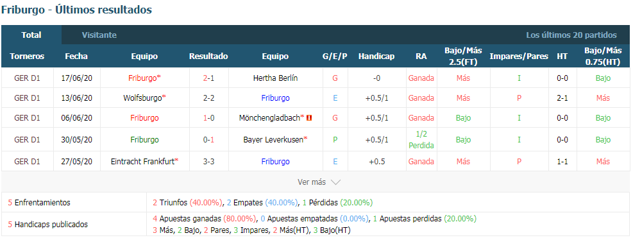Click the red card icon next to Mönchengladbach
Screen dimensions: 633x240
[x=310, y=118]
